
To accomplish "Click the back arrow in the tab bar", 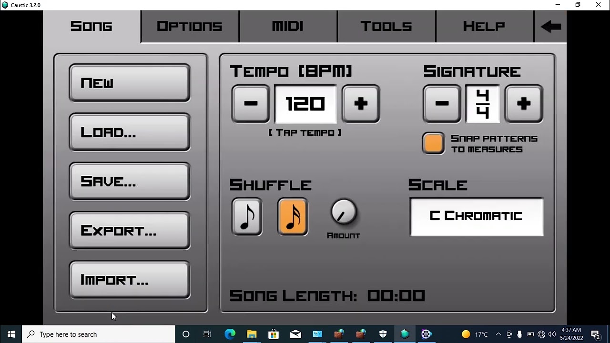I will (551, 26).
